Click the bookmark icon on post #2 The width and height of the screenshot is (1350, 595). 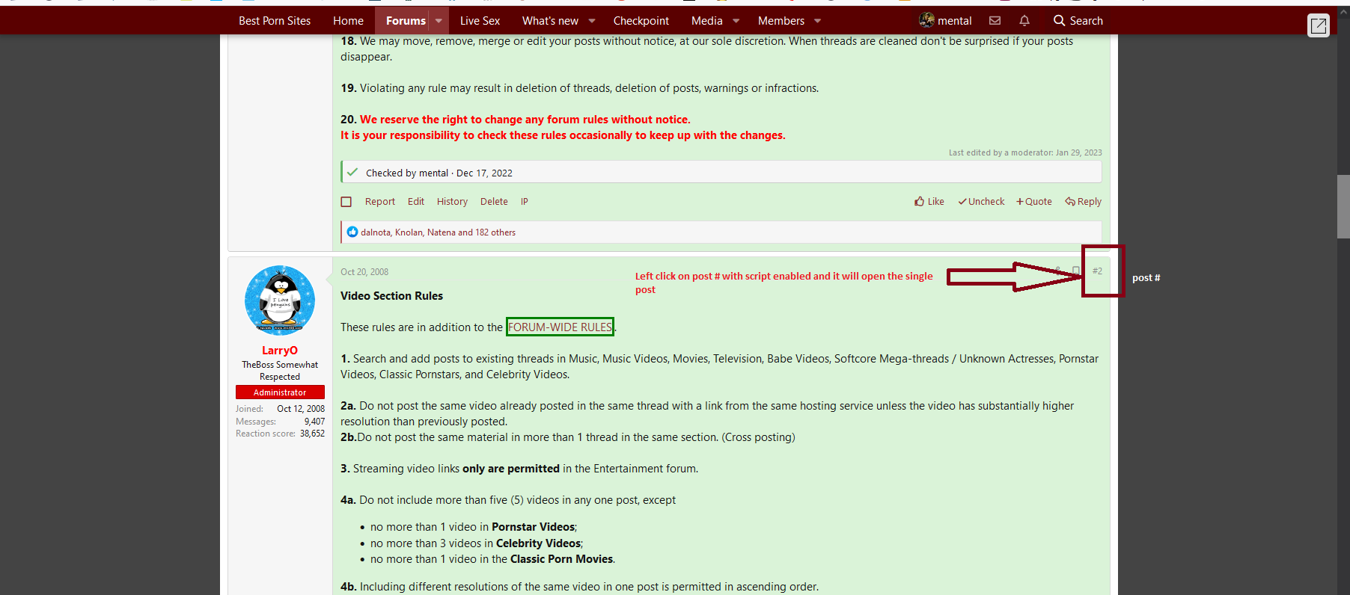click(x=1076, y=271)
